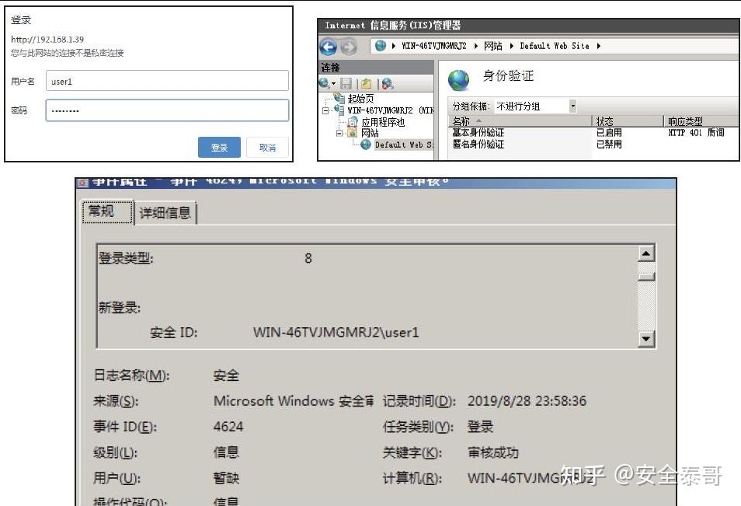Open the 不进行分组 grouping dropdown
741x506 pixels.
pyautogui.click(x=571, y=105)
